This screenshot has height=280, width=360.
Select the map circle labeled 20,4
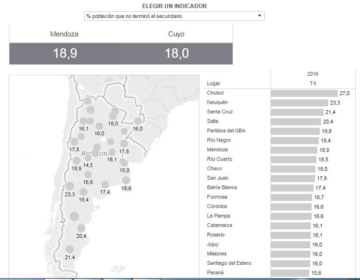pyautogui.click(x=81, y=228)
